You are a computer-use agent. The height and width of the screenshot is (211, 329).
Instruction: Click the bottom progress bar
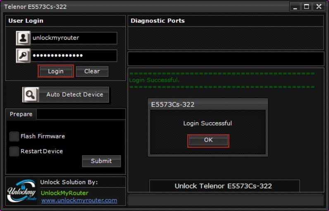[x=226, y=200]
